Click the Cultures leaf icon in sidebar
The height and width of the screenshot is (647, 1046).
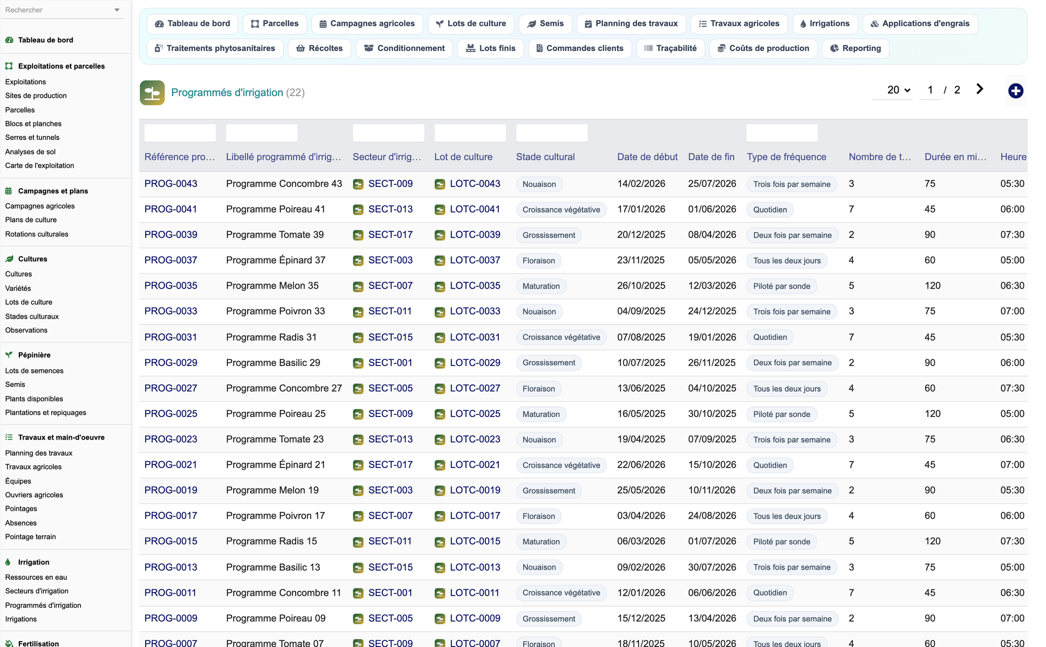(x=9, y=259)
